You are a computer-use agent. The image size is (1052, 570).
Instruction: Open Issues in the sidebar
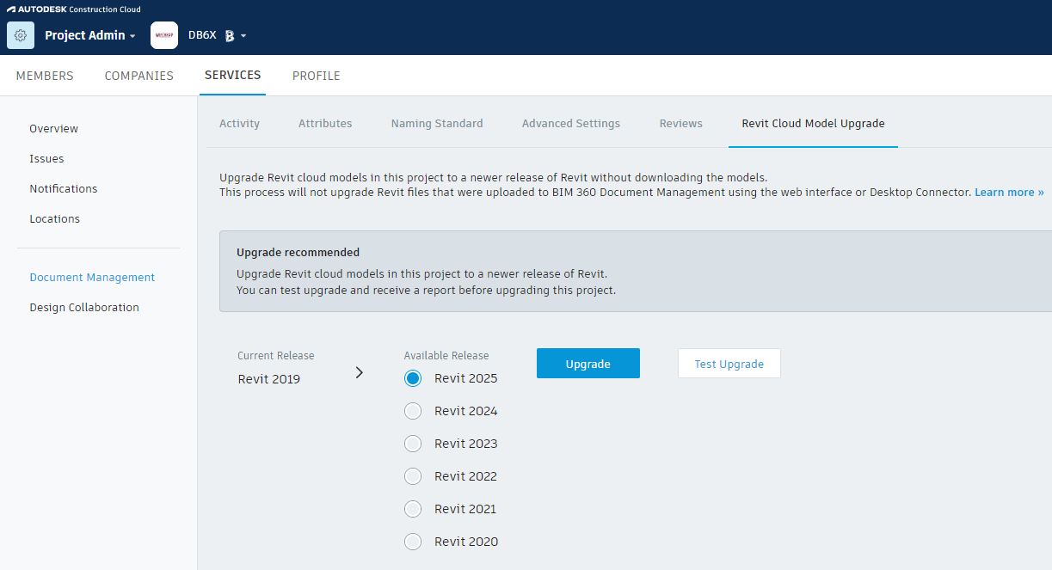(46, 159)
